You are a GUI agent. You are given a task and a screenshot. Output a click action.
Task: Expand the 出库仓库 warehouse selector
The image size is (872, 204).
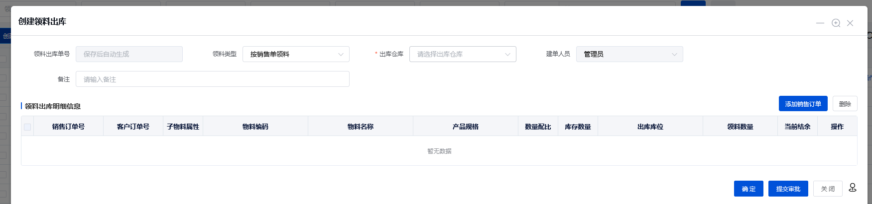(x=462, y=54)
